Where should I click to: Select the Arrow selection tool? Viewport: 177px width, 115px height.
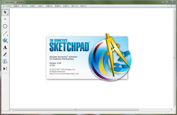(x=5, y=12)
